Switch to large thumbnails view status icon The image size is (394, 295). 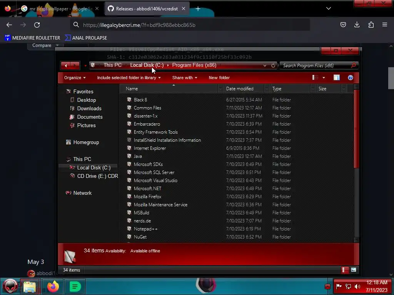(354, 270)
